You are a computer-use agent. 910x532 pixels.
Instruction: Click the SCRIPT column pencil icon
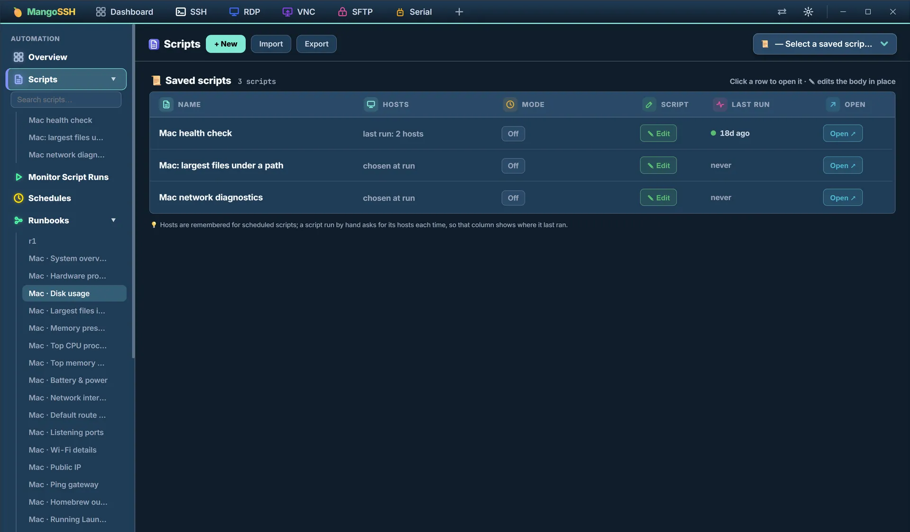point(649,104)
